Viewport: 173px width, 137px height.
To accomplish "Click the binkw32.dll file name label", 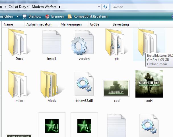I will pos(84,101).
